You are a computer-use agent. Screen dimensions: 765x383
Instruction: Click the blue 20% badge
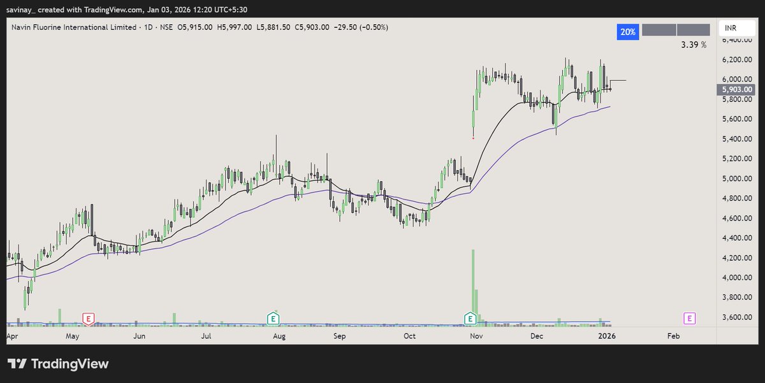[628, 31]
